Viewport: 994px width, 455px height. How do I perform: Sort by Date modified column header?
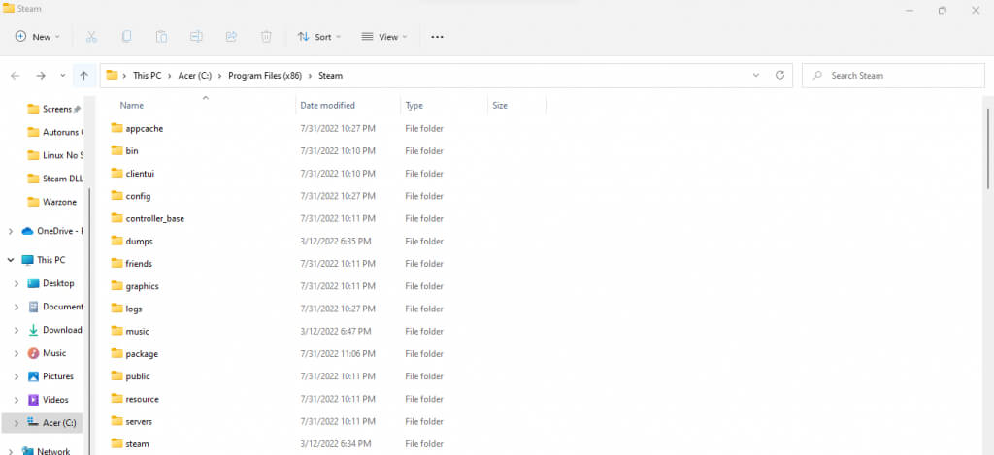click(328, 105)
